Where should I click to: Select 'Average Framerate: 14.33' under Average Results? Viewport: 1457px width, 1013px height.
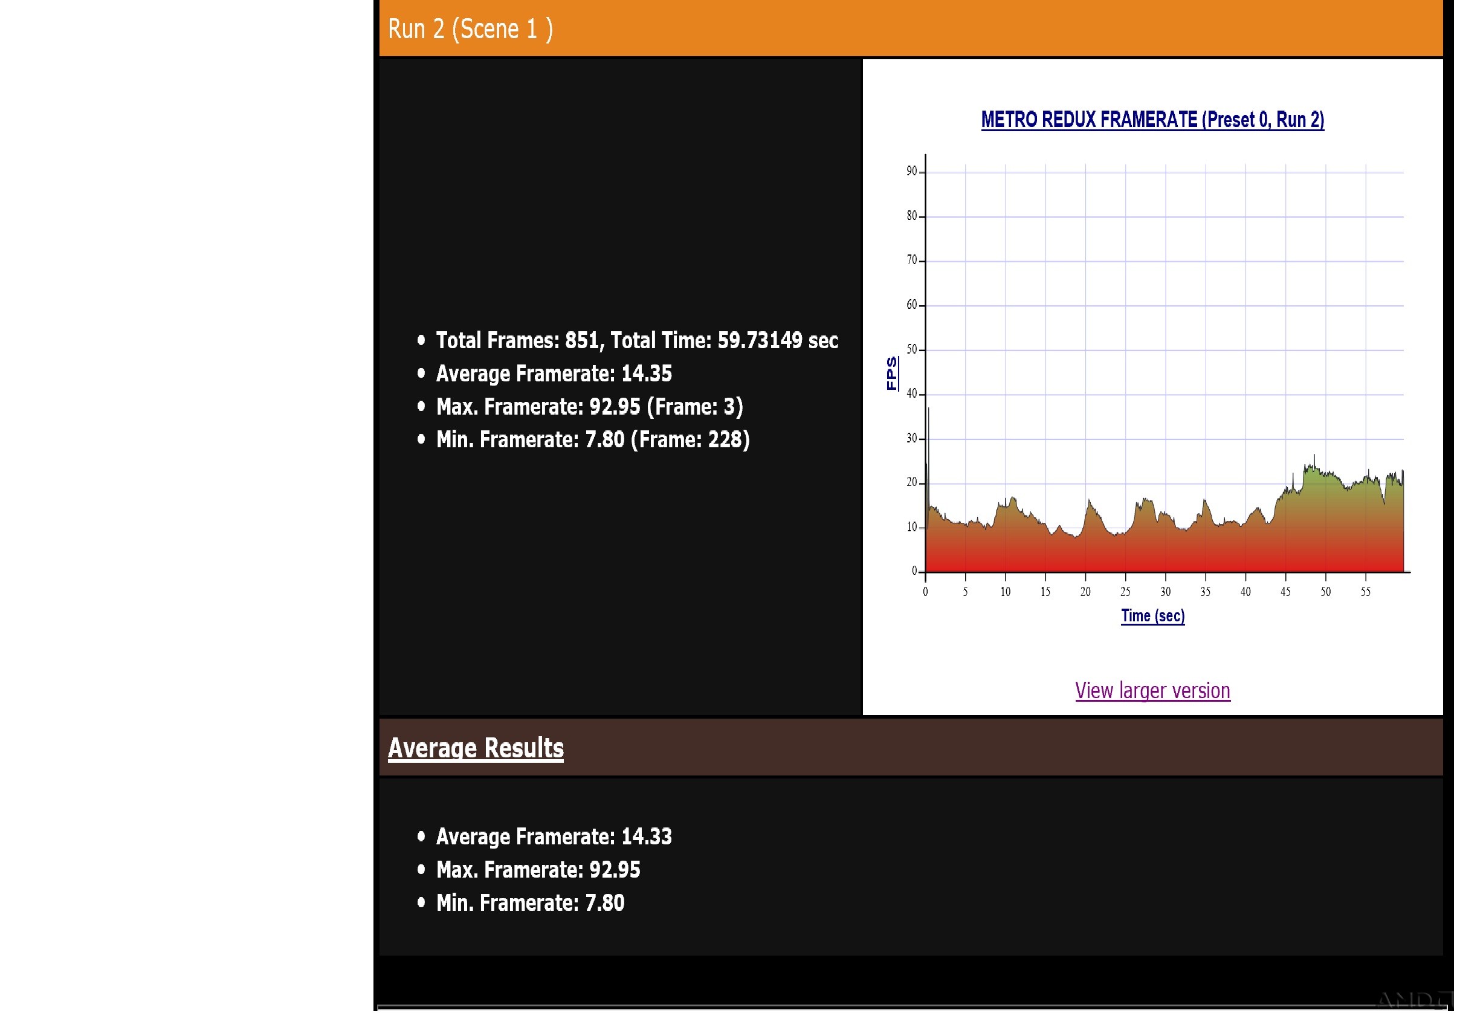(x=555, y=838)
